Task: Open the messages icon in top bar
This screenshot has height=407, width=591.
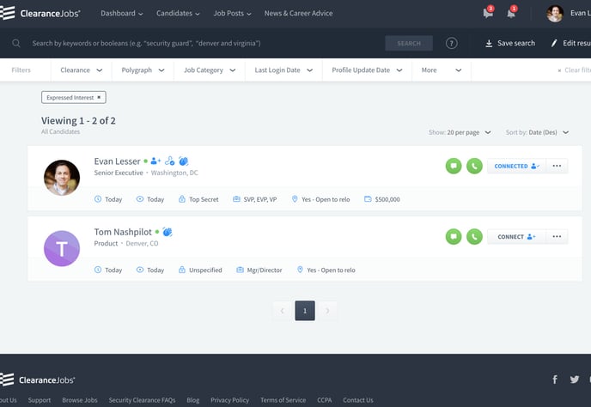Action: 488,14
